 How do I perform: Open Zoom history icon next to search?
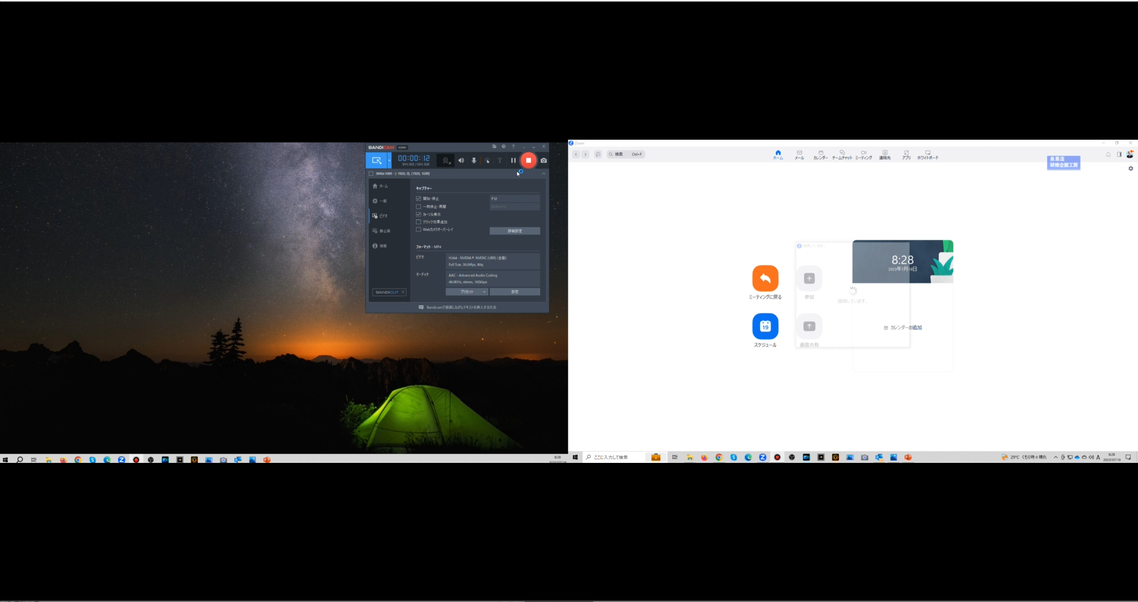598,154
